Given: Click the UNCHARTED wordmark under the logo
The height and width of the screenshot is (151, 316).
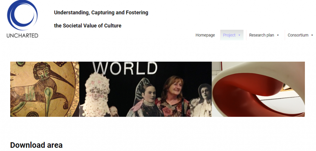Looking at the screenshot, I should click(22, 36).
